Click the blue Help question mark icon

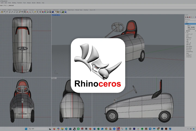click(66, 12)
